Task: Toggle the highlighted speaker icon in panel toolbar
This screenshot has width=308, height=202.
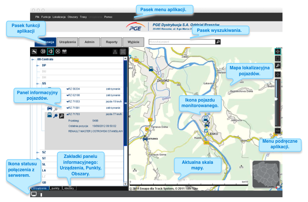Action: tap(50, 52)
